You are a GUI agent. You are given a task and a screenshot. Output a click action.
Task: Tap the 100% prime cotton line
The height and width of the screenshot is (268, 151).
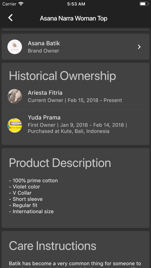pyautogui.click(x=34, y=181)
